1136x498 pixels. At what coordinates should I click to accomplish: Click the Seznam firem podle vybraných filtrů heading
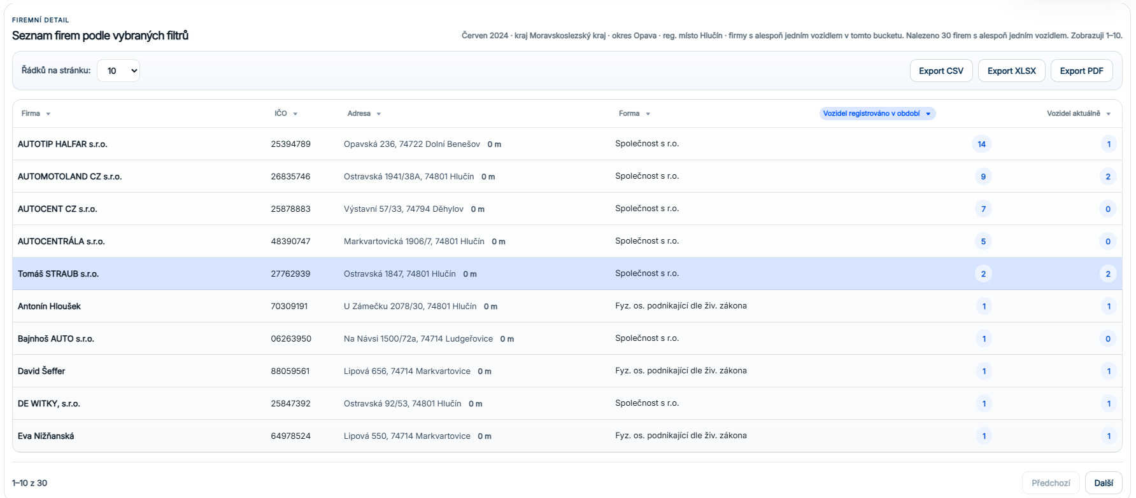tap(100, 36)
